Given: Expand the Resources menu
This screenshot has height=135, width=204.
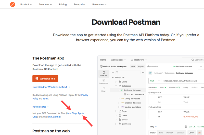Looking at the screenshot, I should tap(99, 4).
